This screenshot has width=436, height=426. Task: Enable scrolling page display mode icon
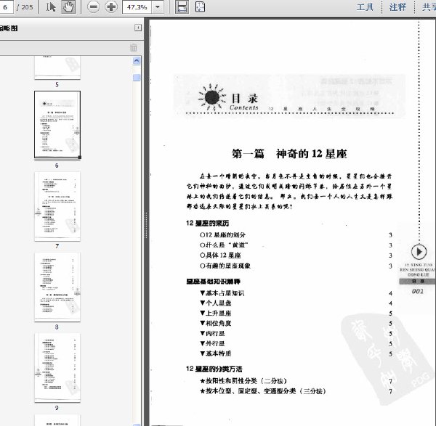pyautogui.click(x=182, y=7)
